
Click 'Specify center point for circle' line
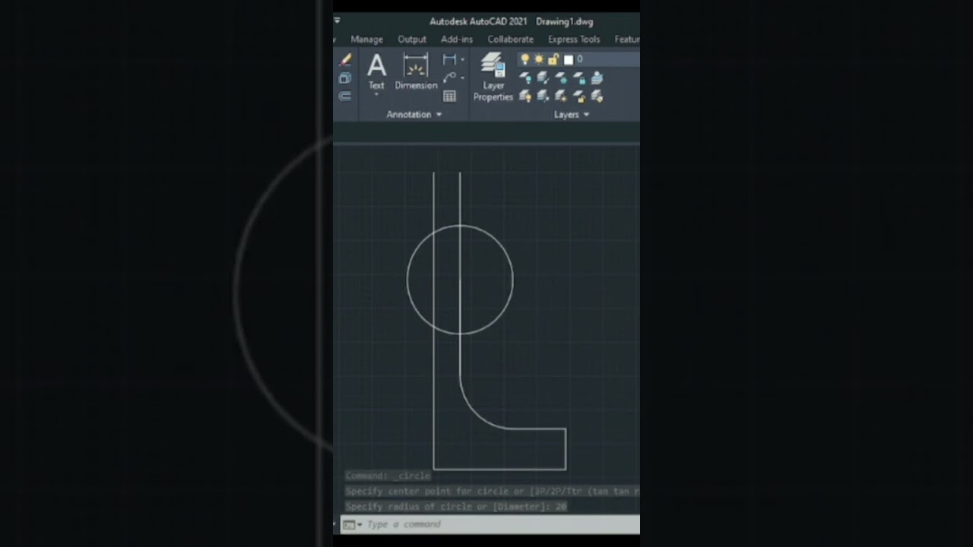click(x=492, y=491)
